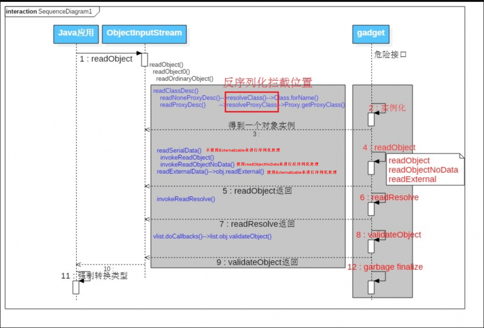This screenshot has height=328, width=484.
Task: Select the red 反序列化拦截位置 title
Action: [x=267, y=83]
